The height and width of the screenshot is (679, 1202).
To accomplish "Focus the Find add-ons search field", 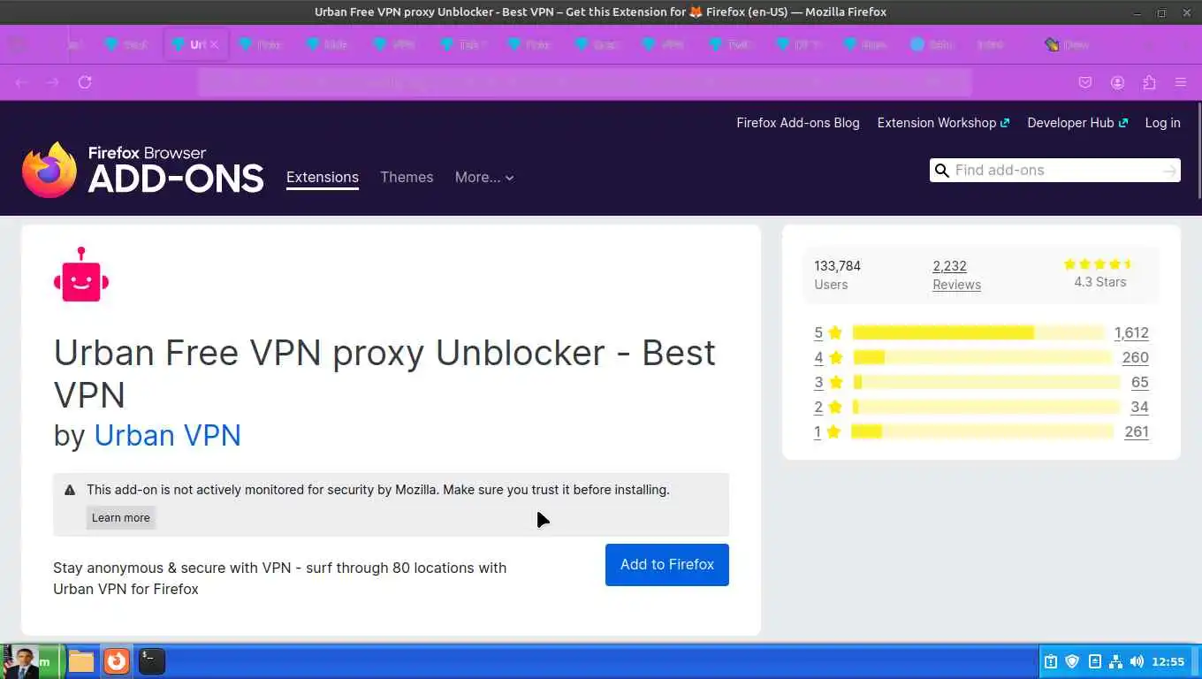I will [x=1055, y=171].
